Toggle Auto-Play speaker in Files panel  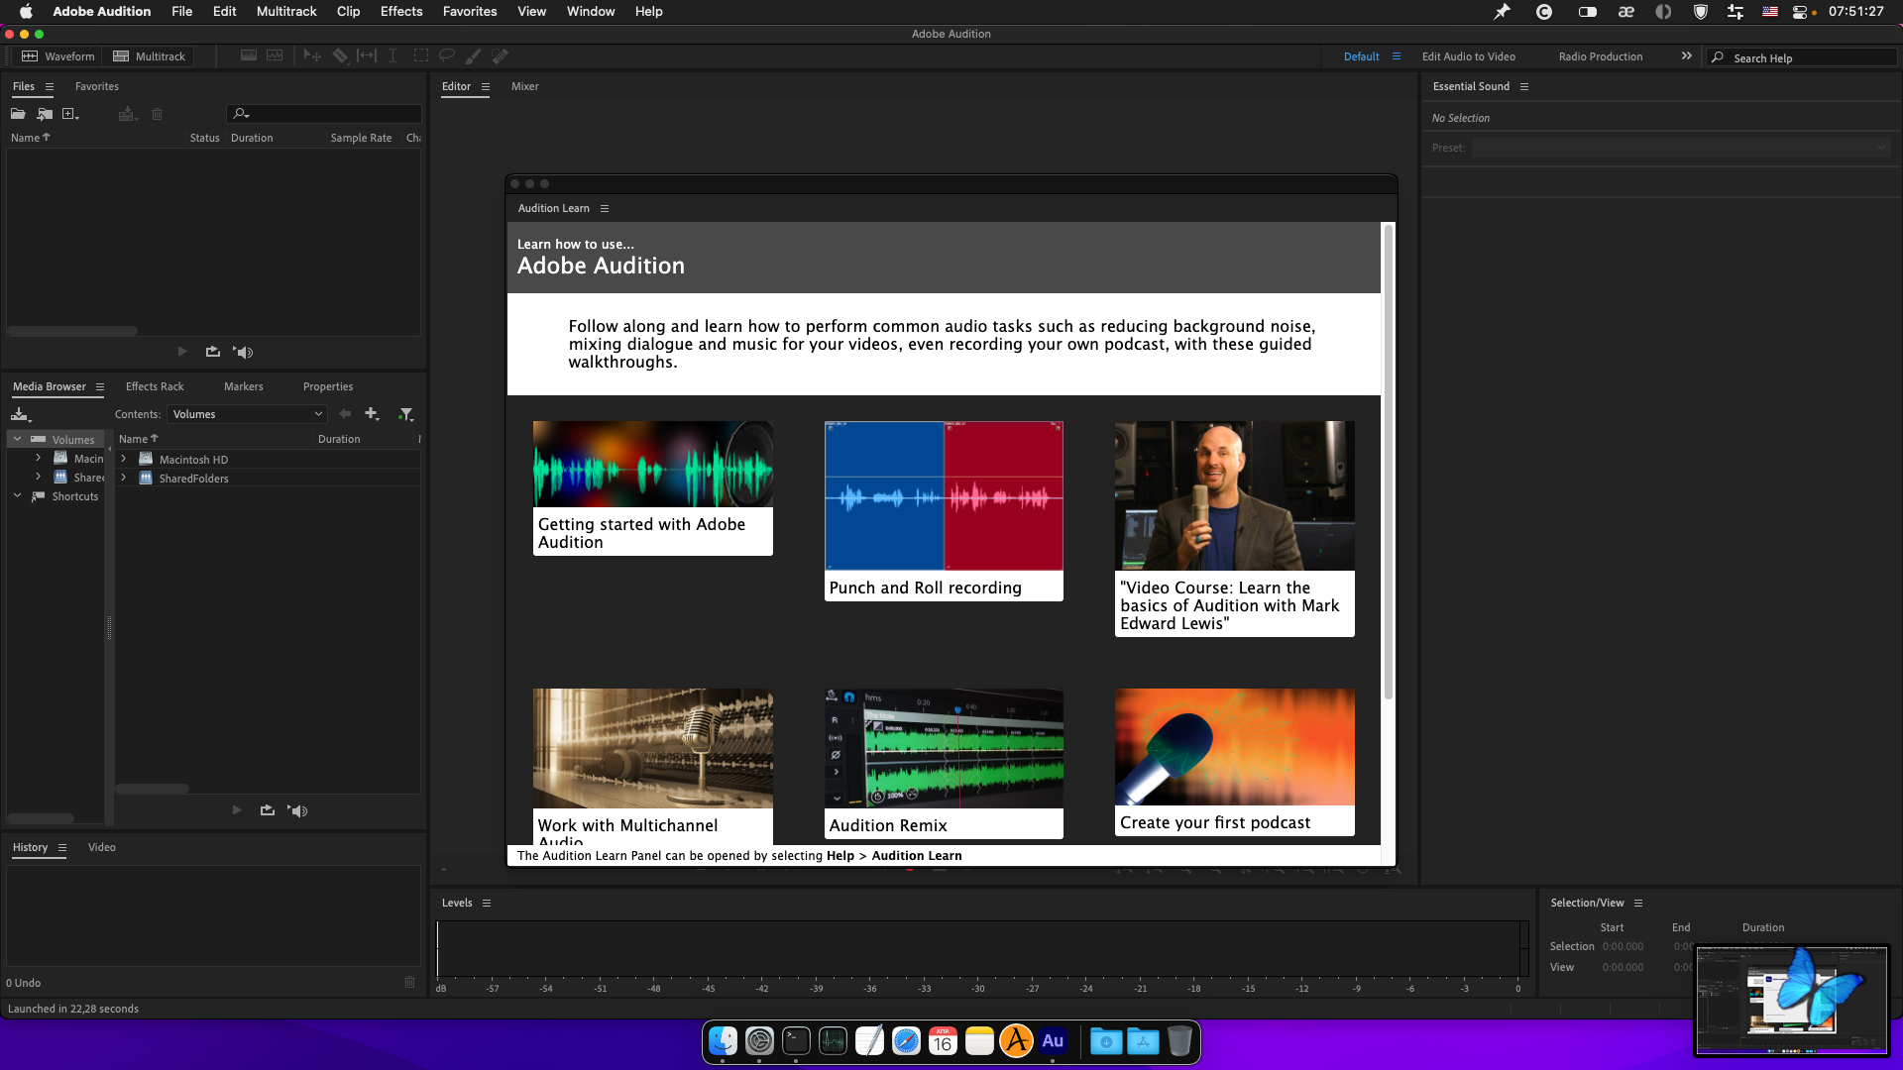click(244, 352)
